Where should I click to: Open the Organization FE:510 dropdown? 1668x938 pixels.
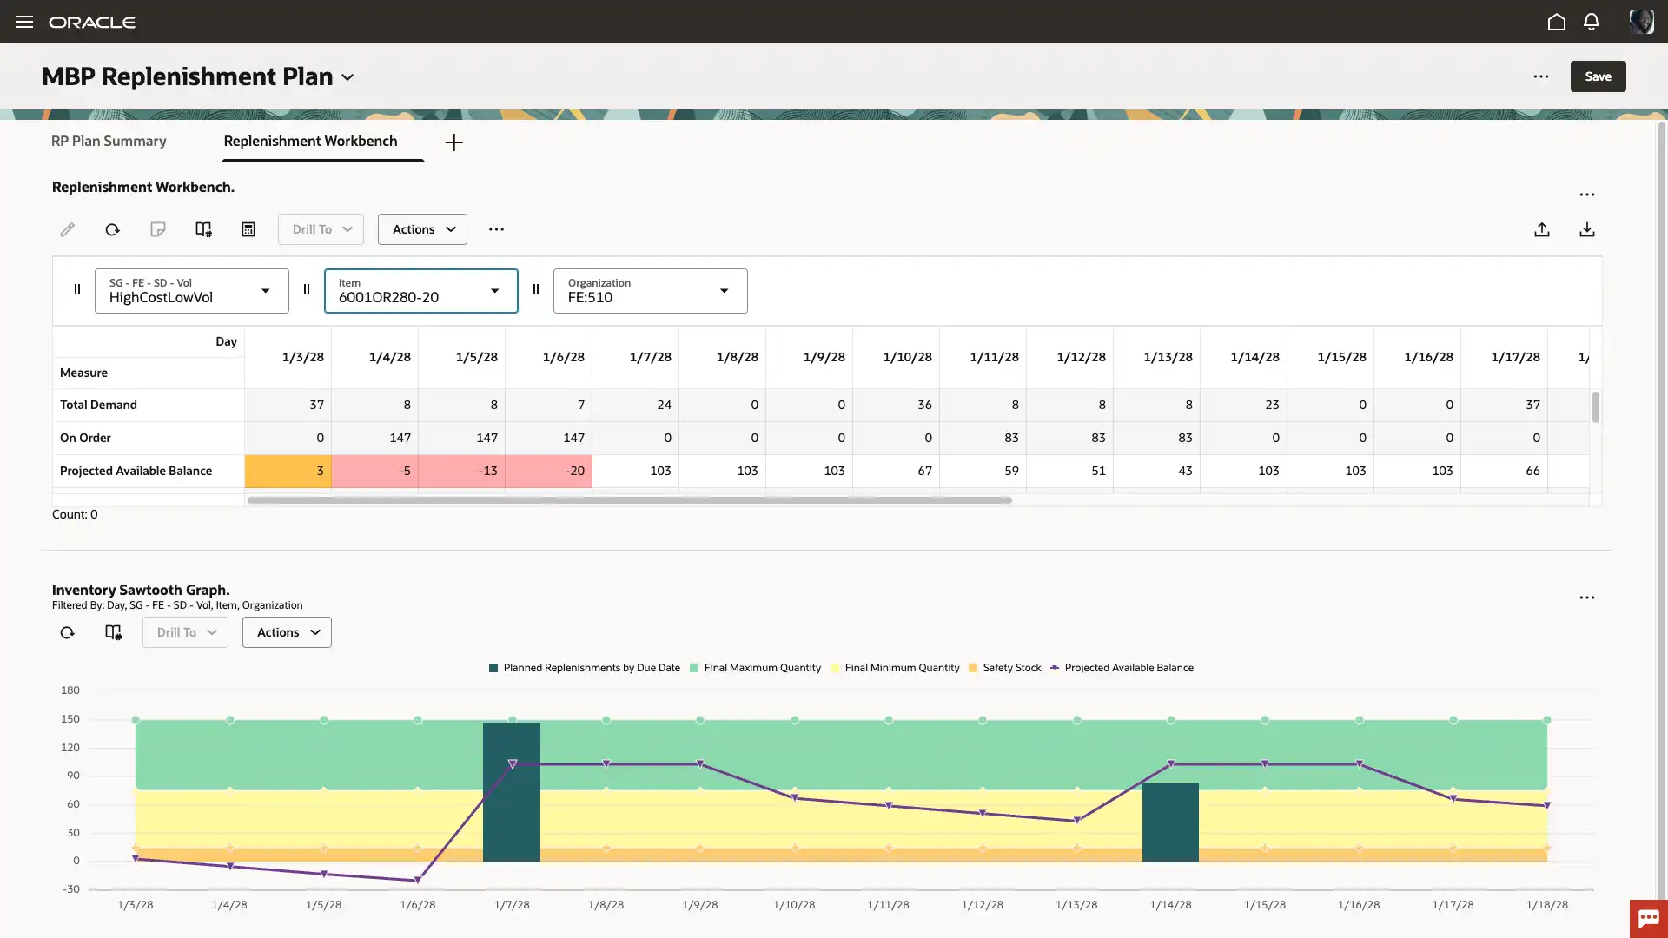pos(724,291)
